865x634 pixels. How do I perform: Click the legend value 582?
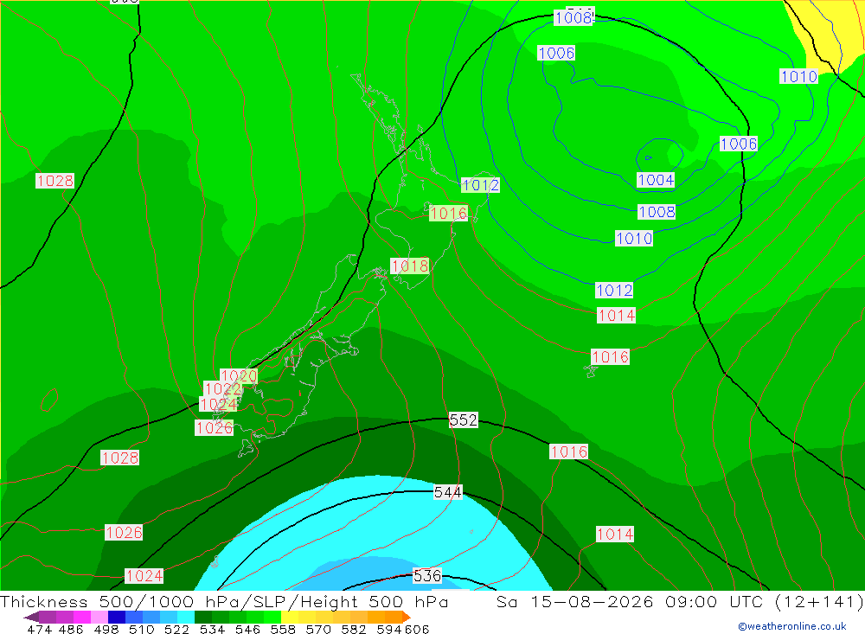coord(354,630)
